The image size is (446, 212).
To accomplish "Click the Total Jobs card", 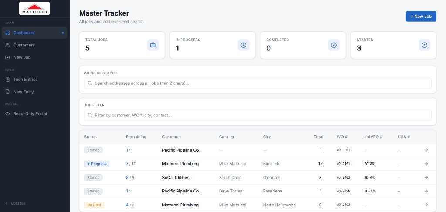I will [x=122, y=45].
